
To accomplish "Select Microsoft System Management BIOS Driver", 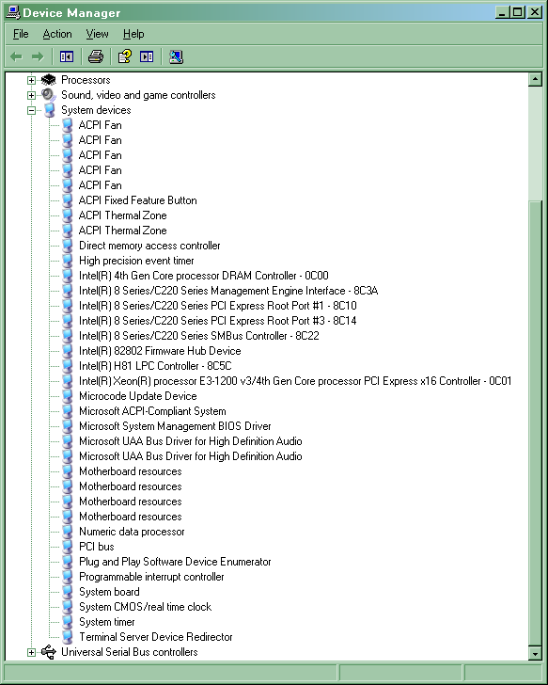I will click(175, 426).
